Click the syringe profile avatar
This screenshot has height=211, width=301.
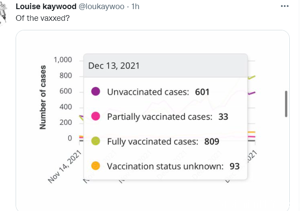pyautogui.click(x=3, y=13)
